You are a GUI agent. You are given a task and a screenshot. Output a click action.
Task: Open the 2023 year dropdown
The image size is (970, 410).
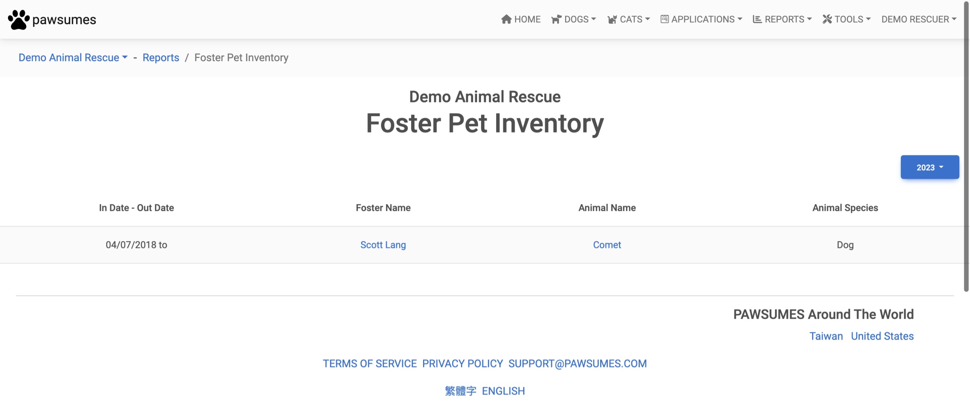[x=929, y=167]
